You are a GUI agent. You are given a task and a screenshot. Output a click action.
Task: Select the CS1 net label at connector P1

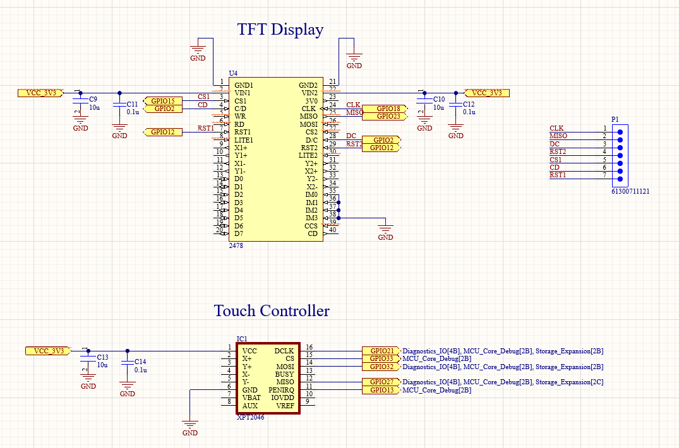[x=556, y=160]
